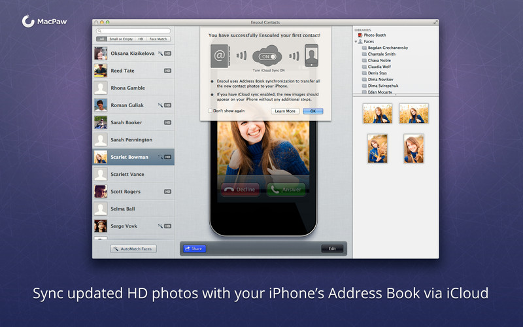Select contact Scarlet Bowman by name
Viewport: 523px width, 327px height.
coord(129,157)
